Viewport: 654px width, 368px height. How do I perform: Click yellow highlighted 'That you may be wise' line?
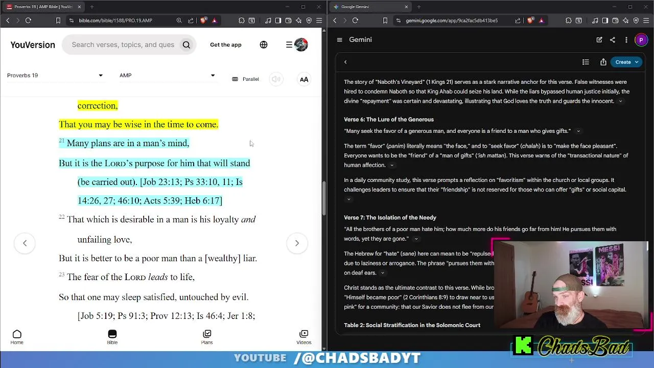[x=138, y=125]
